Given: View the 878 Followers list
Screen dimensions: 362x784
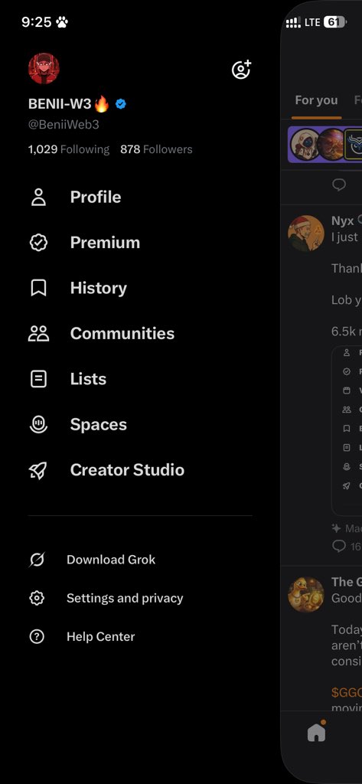Looking at the screenshot, I should click(156, 149).
